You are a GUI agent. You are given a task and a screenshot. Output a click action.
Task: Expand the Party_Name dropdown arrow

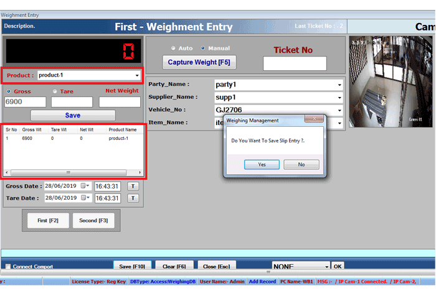339,85
